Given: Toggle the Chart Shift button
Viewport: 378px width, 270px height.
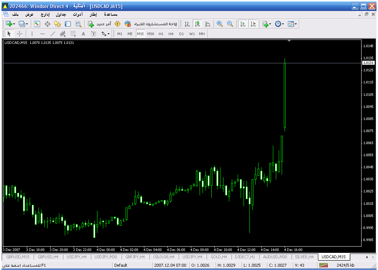Looking at the screenshot, I should (253, 24).
